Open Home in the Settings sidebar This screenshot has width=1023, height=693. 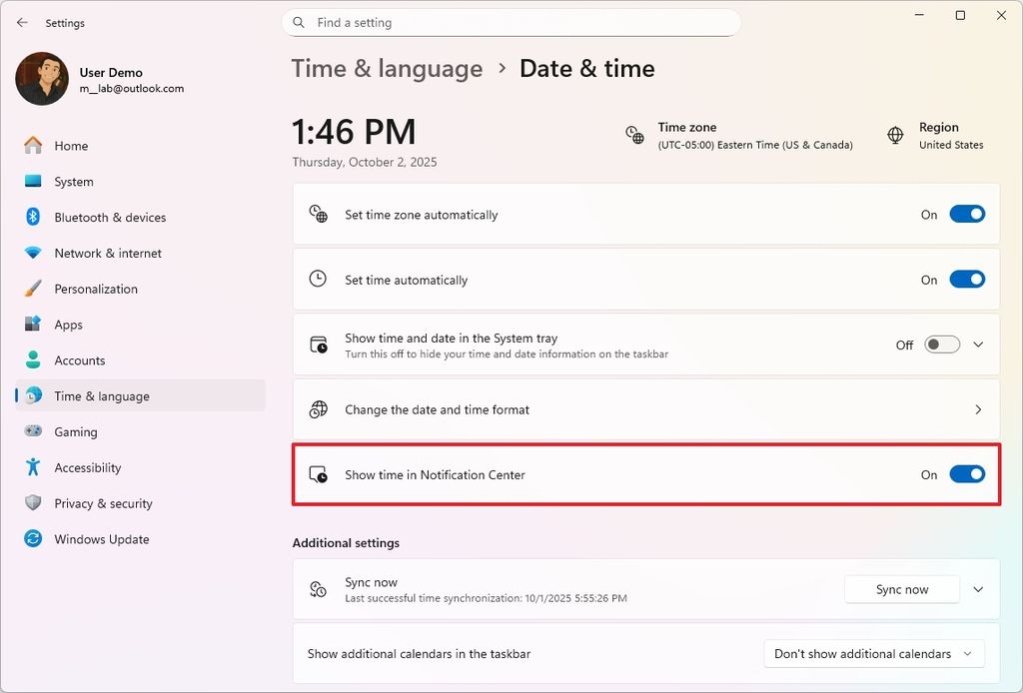coord(71,145)
